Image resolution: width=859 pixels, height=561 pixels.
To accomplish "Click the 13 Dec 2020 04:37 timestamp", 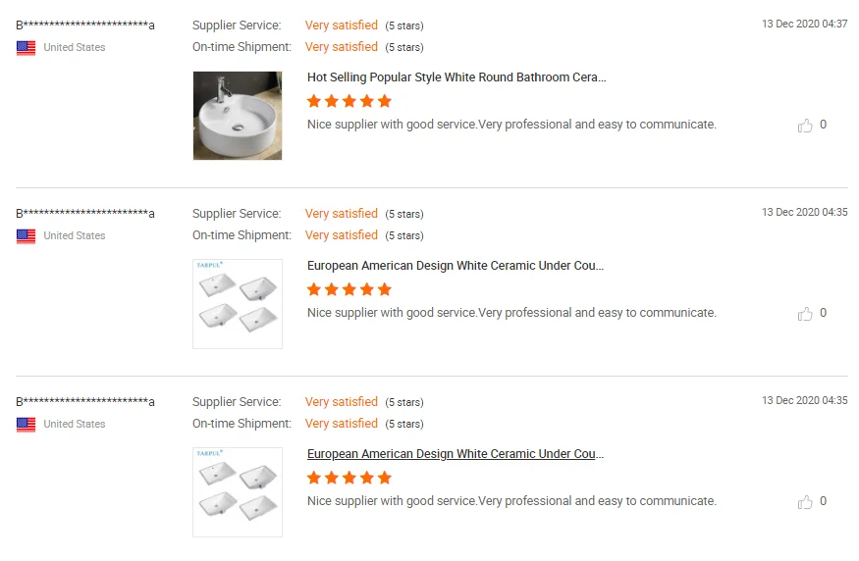I will point(804,25).
